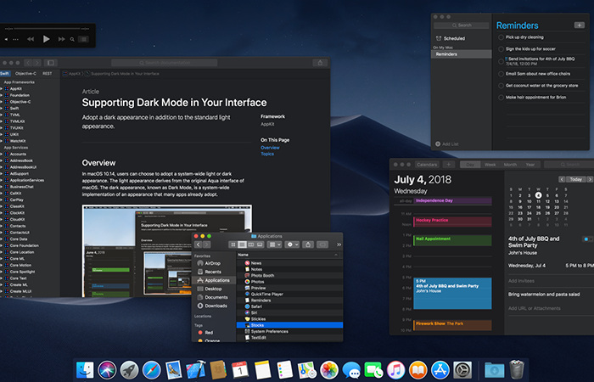
Task: Select column view in Finder toolbar
Action: pos(251,244)
